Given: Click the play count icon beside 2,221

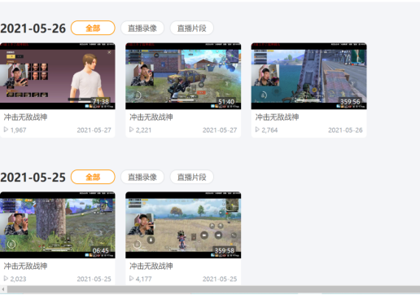Looking at the screenshot, I should point(132,130).
